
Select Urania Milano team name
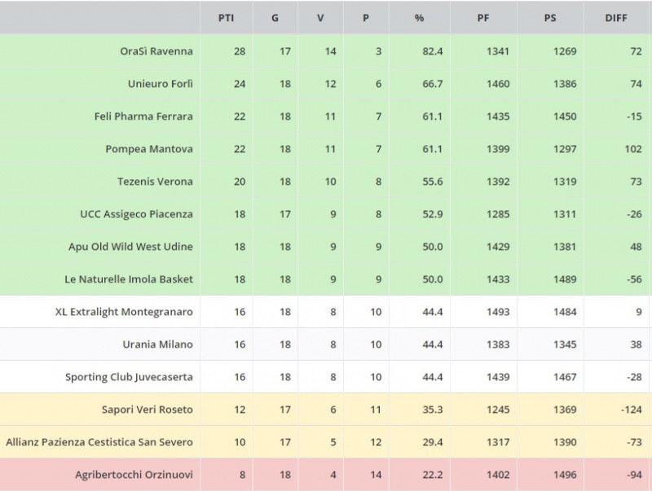158,344
